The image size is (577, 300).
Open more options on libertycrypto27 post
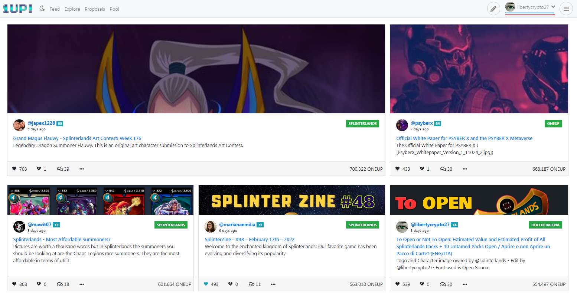[465, 284]
